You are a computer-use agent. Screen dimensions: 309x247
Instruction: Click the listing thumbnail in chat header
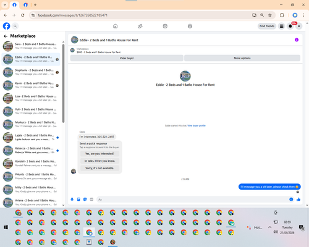[75, 40]
